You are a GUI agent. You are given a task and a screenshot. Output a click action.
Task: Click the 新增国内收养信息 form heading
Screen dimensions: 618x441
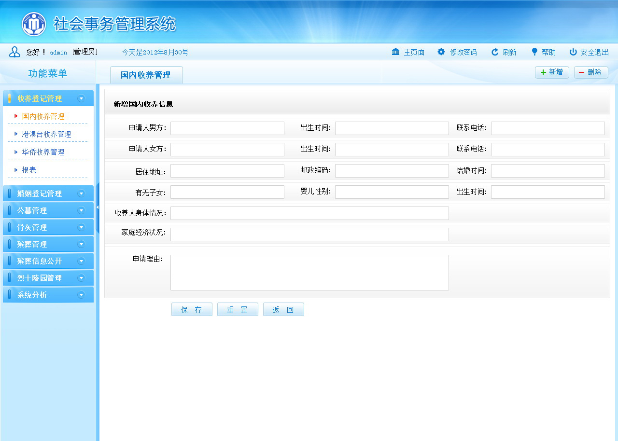pyautogui.click(x=143, y=104)
